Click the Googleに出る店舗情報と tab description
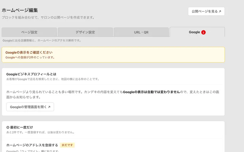Viewport: 244px width, 152px height. (42, 41)
